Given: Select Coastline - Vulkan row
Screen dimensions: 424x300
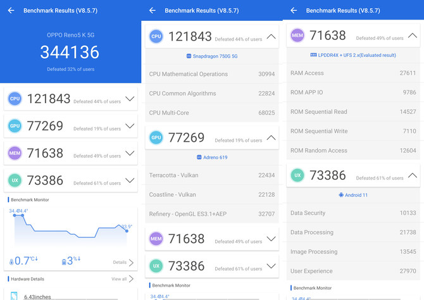Looking at the screenshot, I should [212, 195].
